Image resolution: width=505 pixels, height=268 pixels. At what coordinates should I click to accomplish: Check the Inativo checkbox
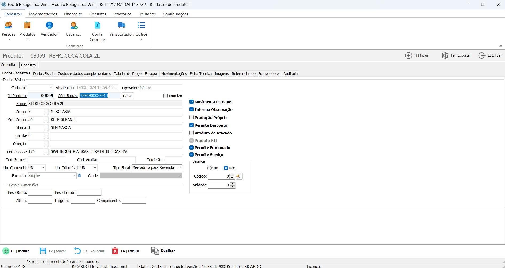point(166,96)
